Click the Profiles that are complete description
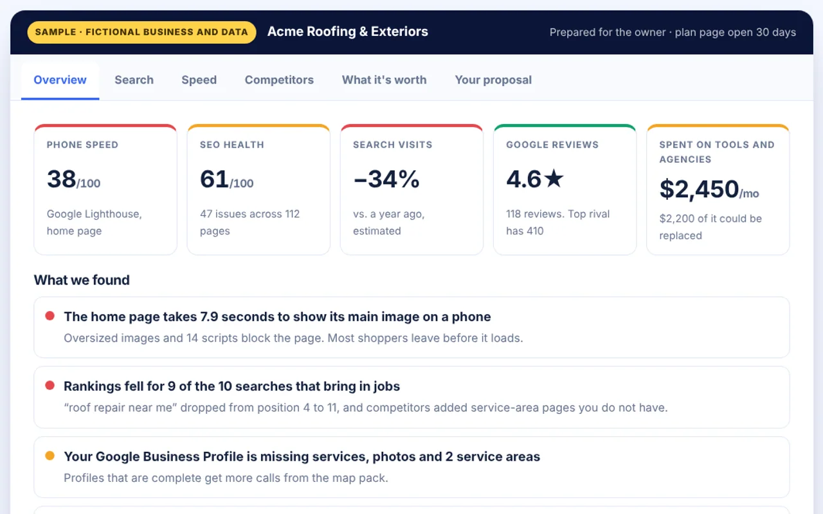 coord(226,478)
